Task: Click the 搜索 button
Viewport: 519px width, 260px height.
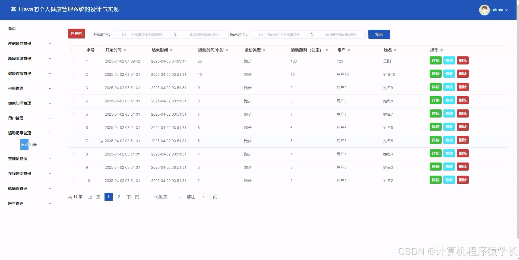Action: (x=379, y=34)
